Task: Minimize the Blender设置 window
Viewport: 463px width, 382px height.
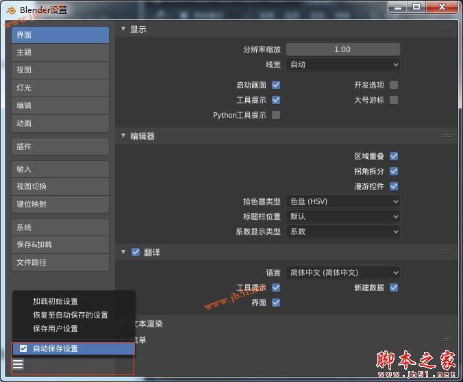Action: (398, 7)
